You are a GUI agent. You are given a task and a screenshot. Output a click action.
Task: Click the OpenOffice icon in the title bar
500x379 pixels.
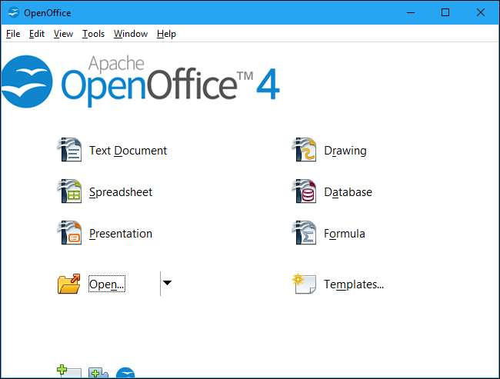[13, 13]
